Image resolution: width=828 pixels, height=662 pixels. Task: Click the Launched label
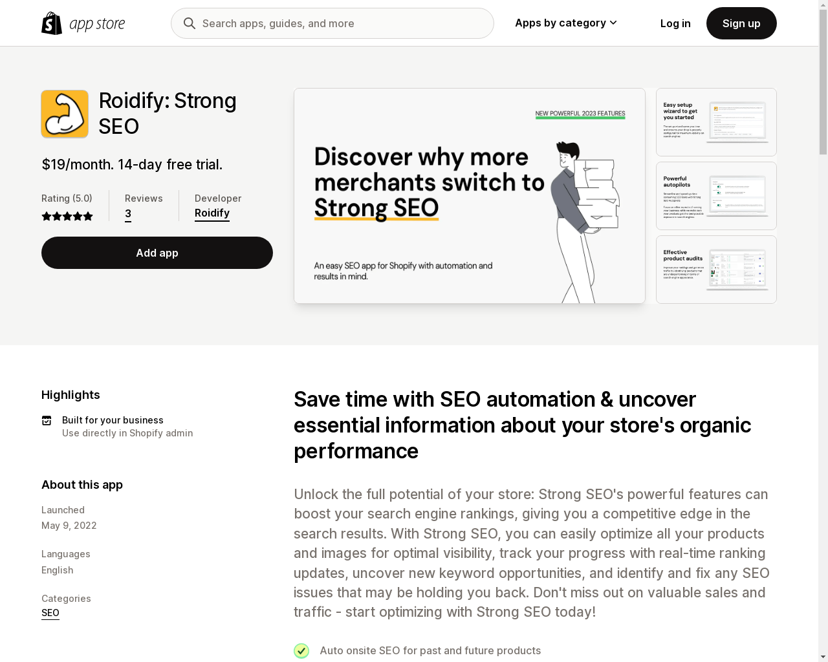[x=63, y=510]
